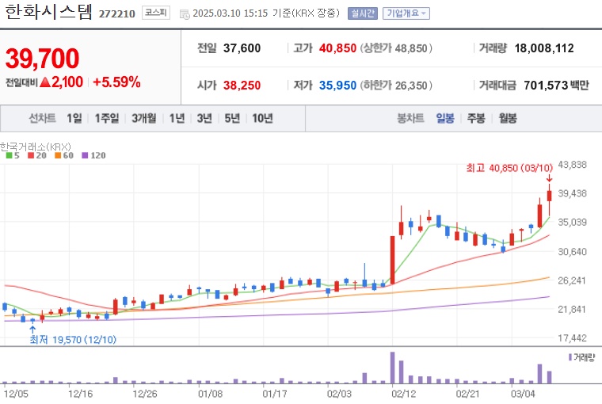Screen dimensions: 602x404
Task: Select the 1주일 line chart tab
Action: pyautogui.click(x=107, y=118)
